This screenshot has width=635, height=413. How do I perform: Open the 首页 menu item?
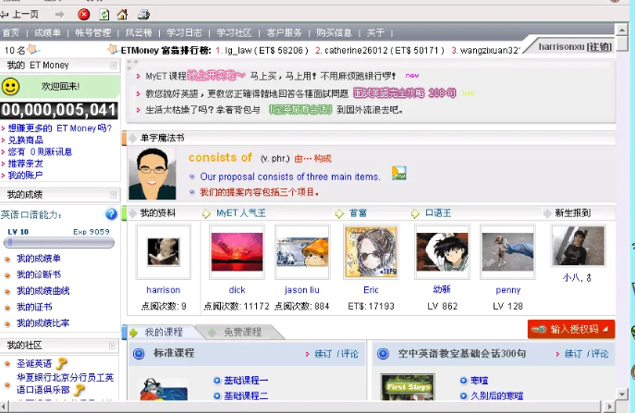click(x=11, y=32)
